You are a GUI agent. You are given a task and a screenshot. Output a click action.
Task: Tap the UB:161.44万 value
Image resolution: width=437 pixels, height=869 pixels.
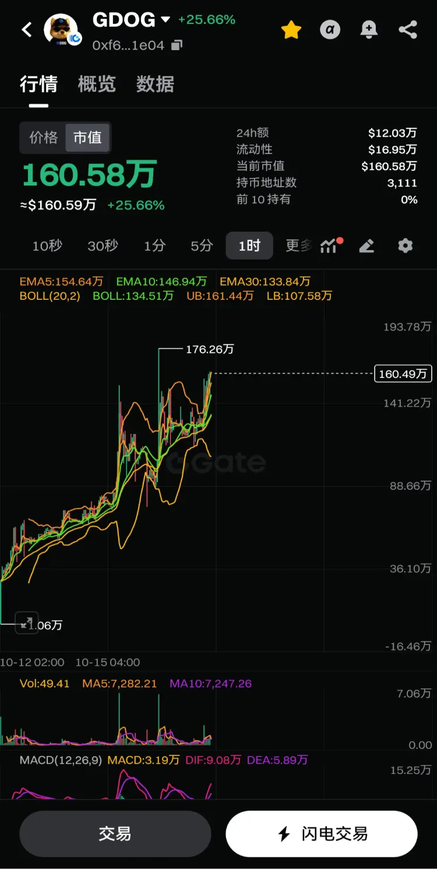[x=220, y=296]
